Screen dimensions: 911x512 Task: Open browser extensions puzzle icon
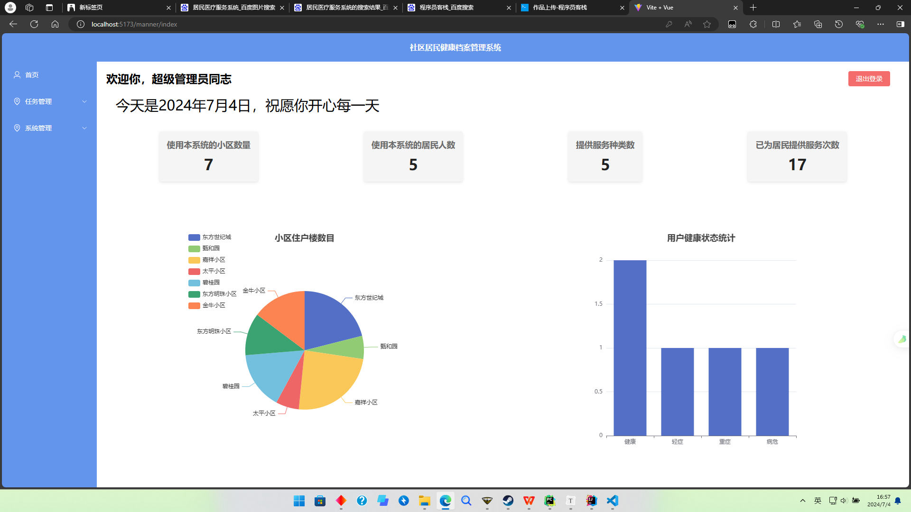pos(753,24)
